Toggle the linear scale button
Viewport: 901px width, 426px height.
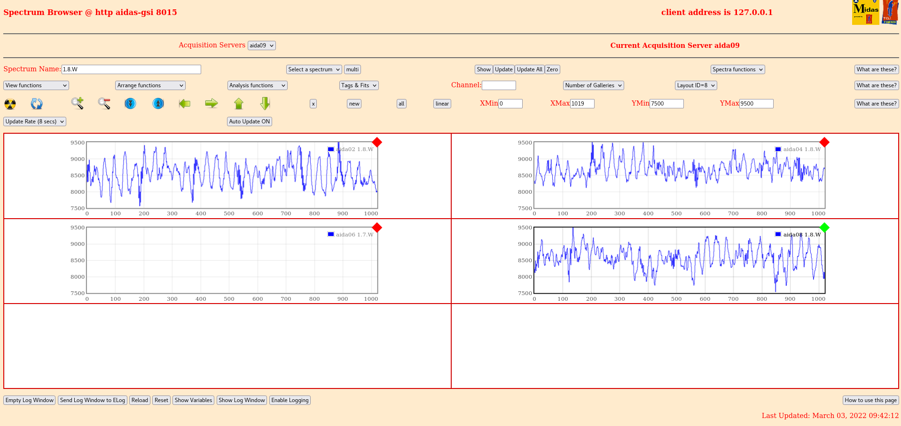(442, 104)
